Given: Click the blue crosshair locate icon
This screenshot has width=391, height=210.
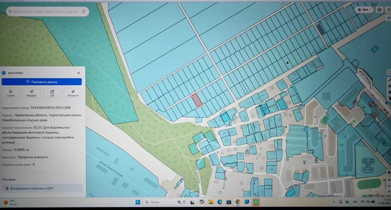Looking at the screenshot, I should (x=389, y=18).
